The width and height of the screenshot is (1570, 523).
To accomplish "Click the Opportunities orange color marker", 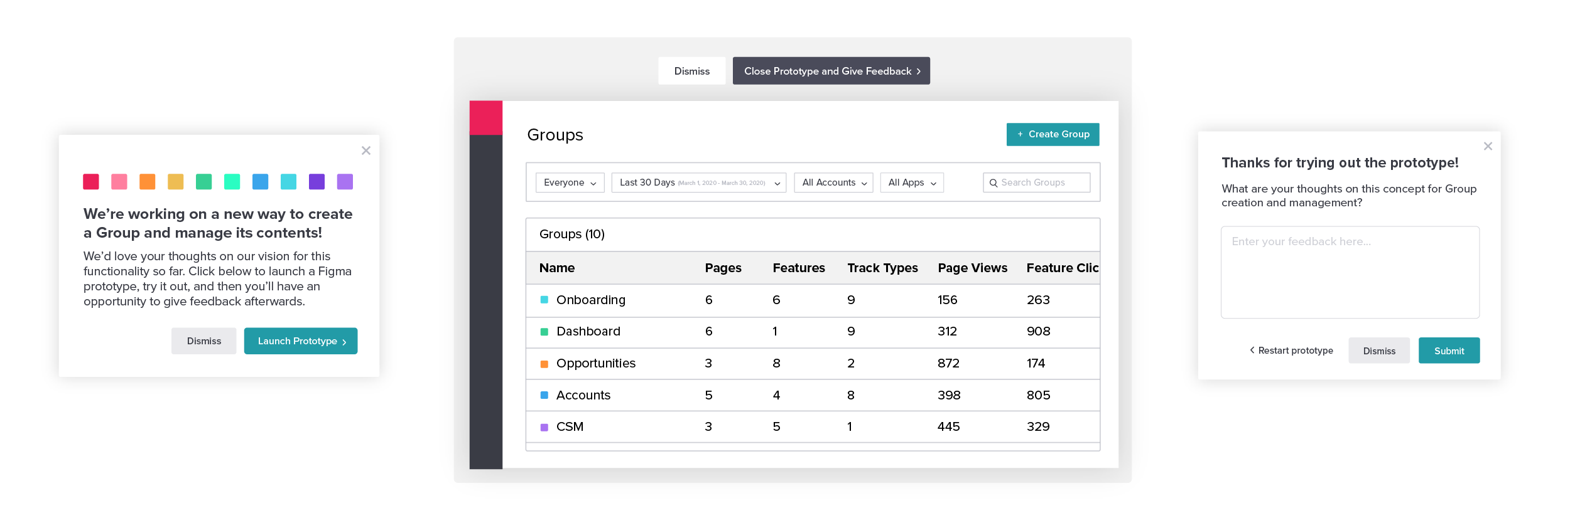I will tap(544, 364).
